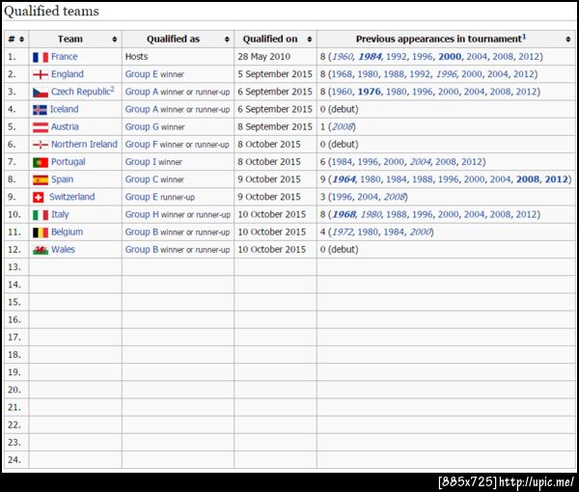The width and height of the screenshot is (579, 492).
Task: Open the Wales team link
Action: click(x=63, y=250)
